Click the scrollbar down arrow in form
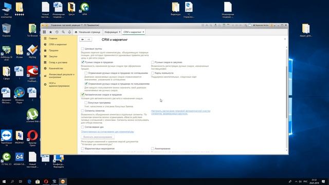Image resolution: width=329 pixels, height=185 pixels. tap(287, 150)
